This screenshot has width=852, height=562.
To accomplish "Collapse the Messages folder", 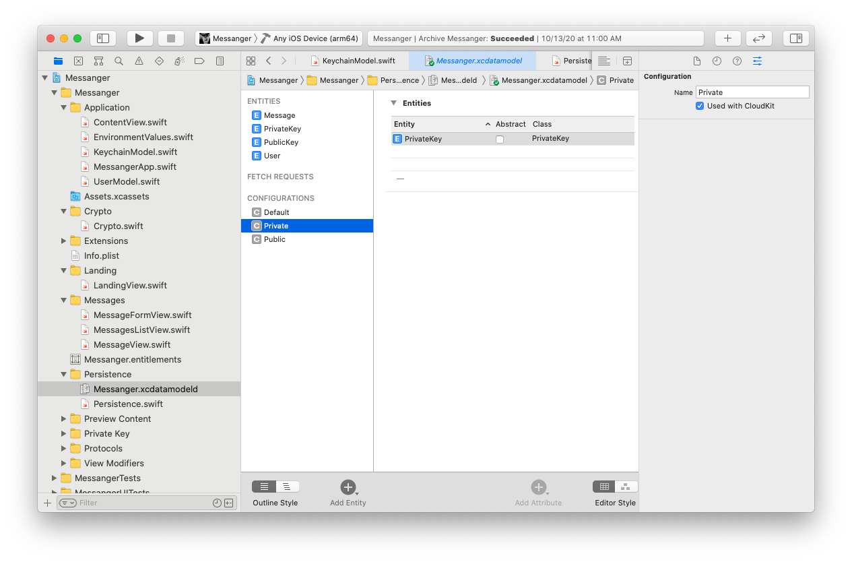I will [x=64, y=300].
